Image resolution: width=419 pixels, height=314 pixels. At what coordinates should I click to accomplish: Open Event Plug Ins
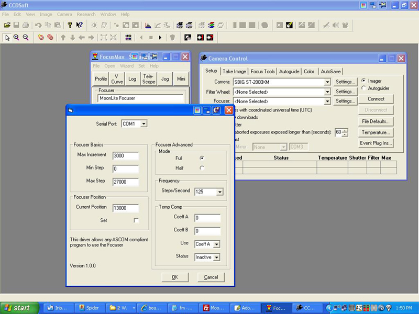tap(376, 143)
